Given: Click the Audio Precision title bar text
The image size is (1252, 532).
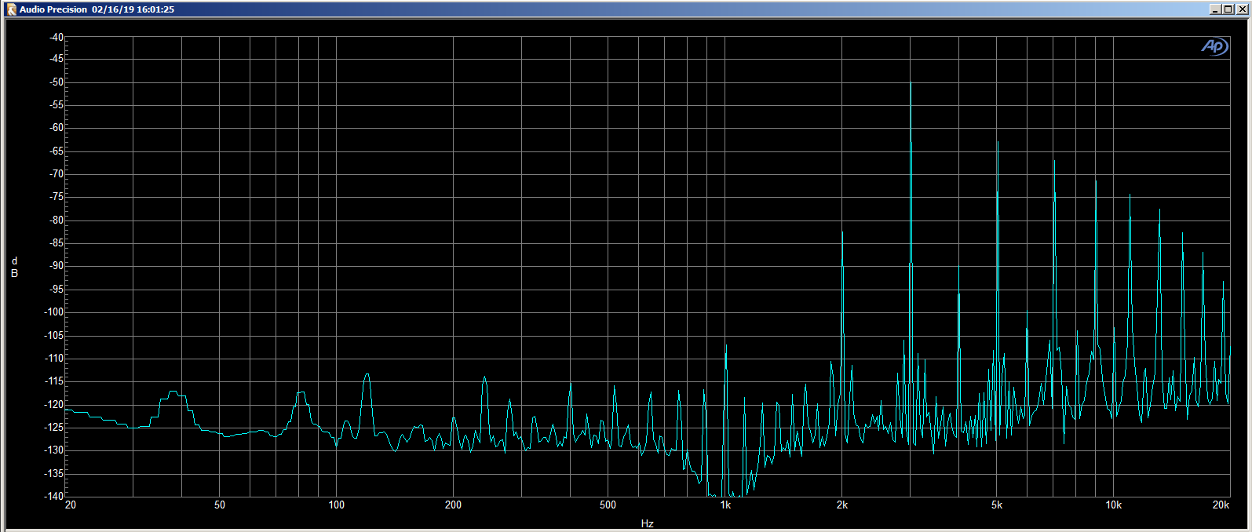Looking at the screenshot, I should point(97,9).
